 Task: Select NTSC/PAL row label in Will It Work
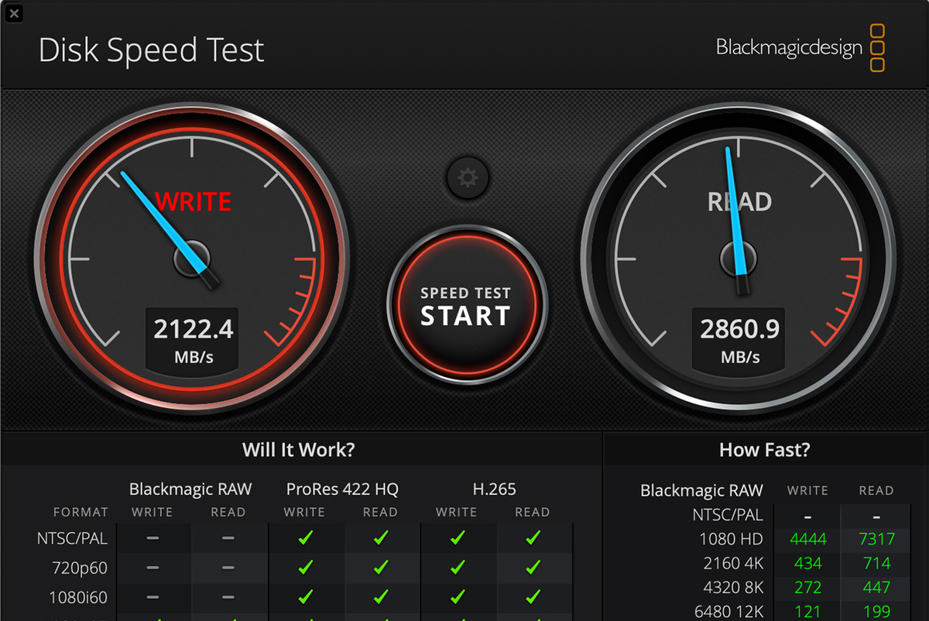[x=73, y=537]
